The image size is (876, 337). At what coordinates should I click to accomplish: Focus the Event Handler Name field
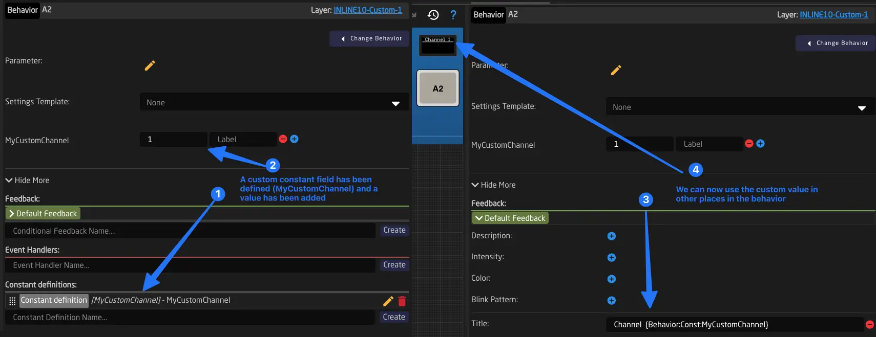click(x=191, y=265)
